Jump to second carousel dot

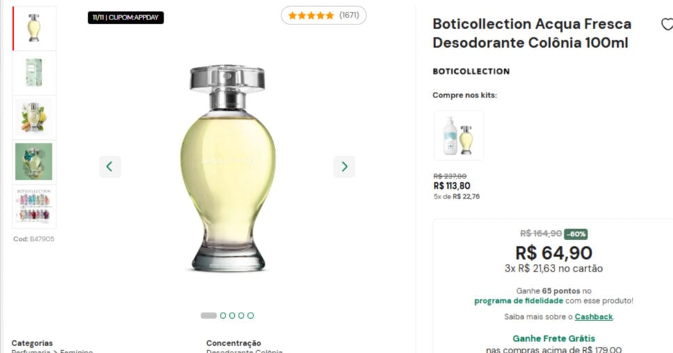[x=224, y=315]
